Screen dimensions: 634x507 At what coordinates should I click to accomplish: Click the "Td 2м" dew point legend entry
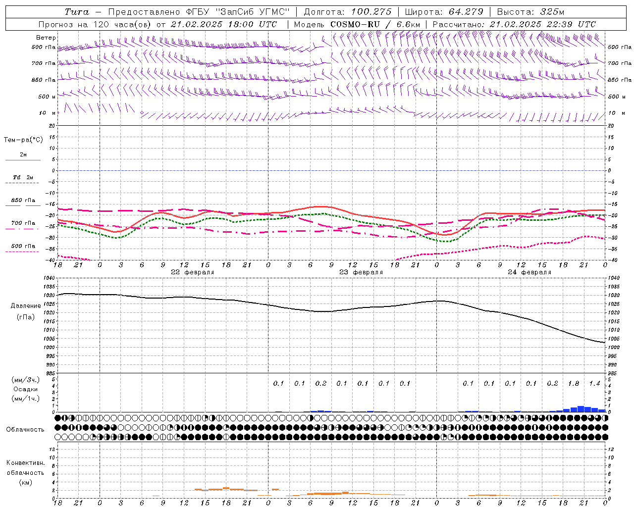coord(23,177)
